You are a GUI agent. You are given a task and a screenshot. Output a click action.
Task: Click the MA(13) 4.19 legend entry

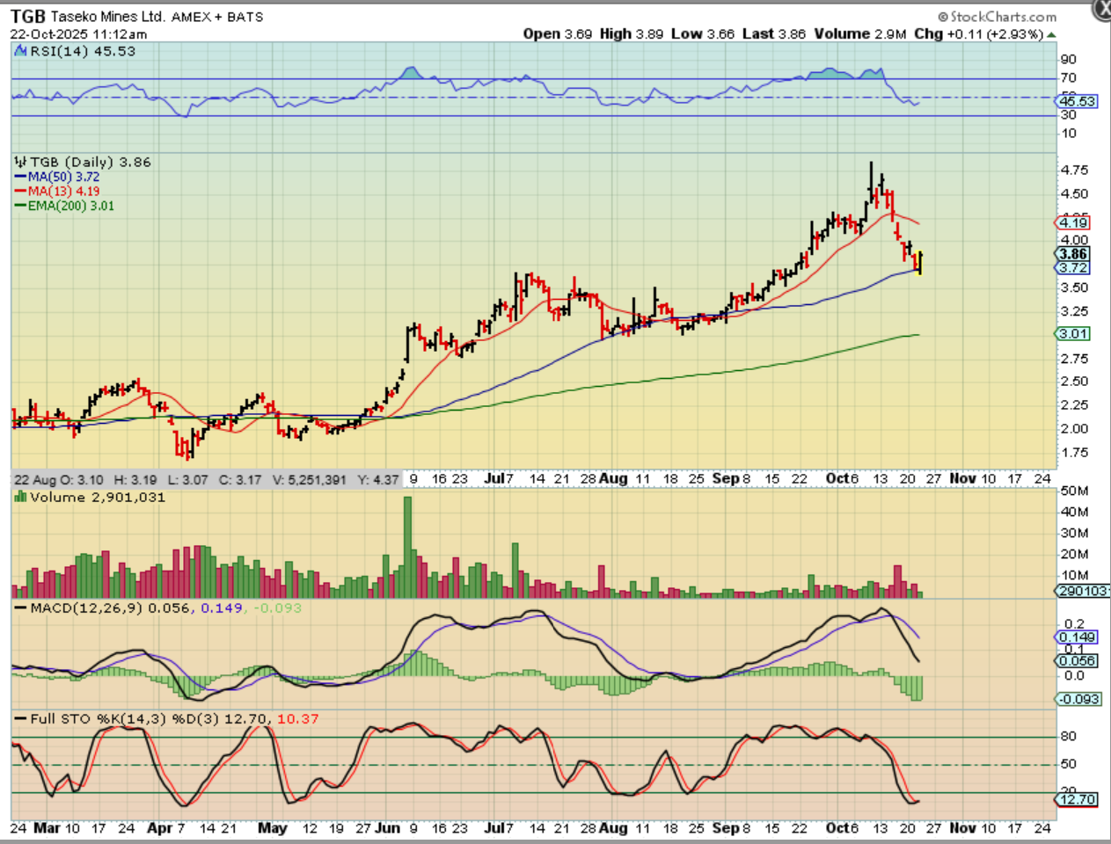pyautogui.click(x=58, y=191)
